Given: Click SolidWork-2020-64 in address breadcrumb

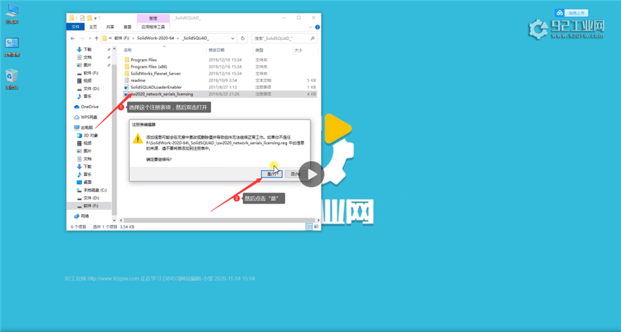Looking at the screenshot, I should 156,39.
